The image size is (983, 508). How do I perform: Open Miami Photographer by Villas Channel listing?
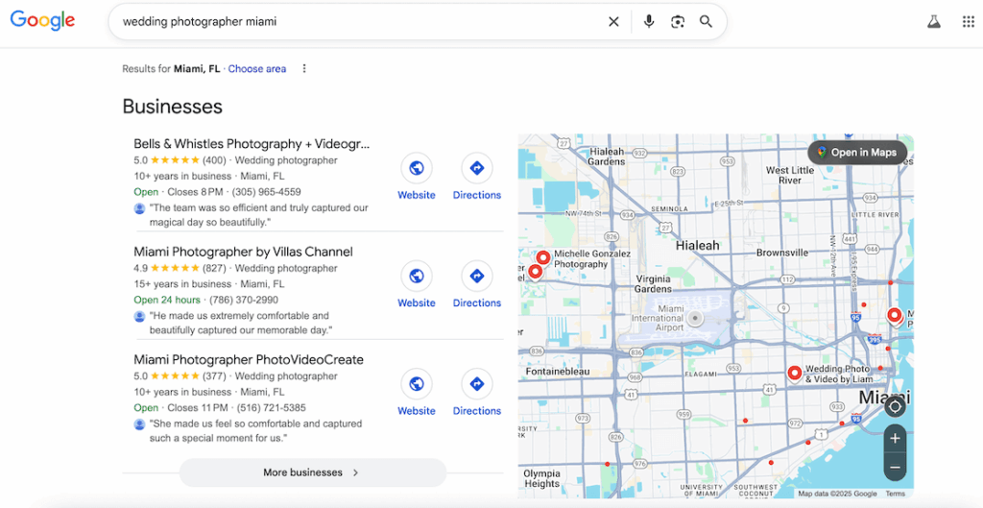click(243, 252)
